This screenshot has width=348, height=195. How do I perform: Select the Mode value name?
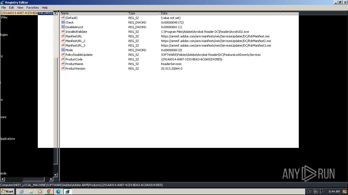(69, 50)
